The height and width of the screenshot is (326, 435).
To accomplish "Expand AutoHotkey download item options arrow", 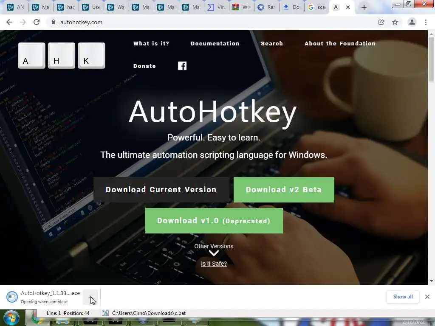I will click(x=90, y=297).
